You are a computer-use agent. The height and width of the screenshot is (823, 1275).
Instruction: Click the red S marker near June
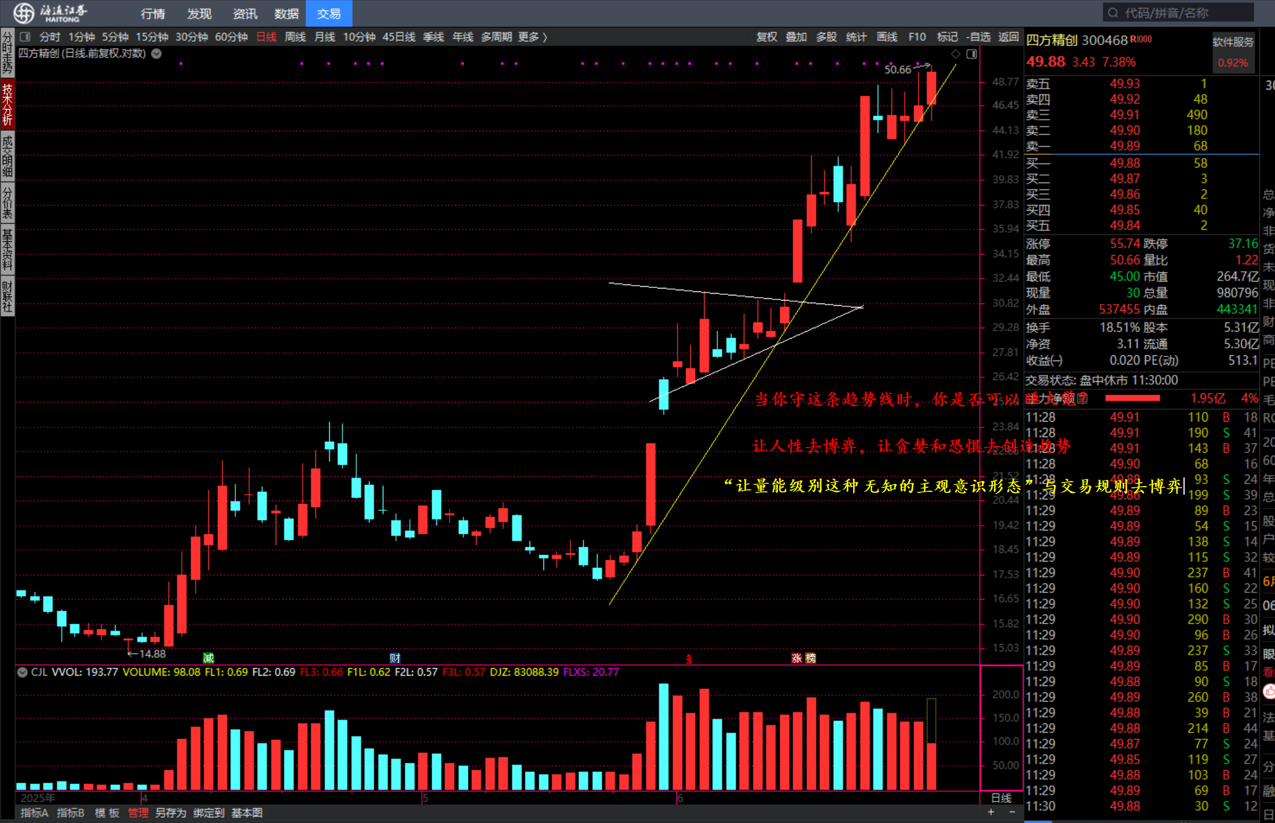[689, 659]
